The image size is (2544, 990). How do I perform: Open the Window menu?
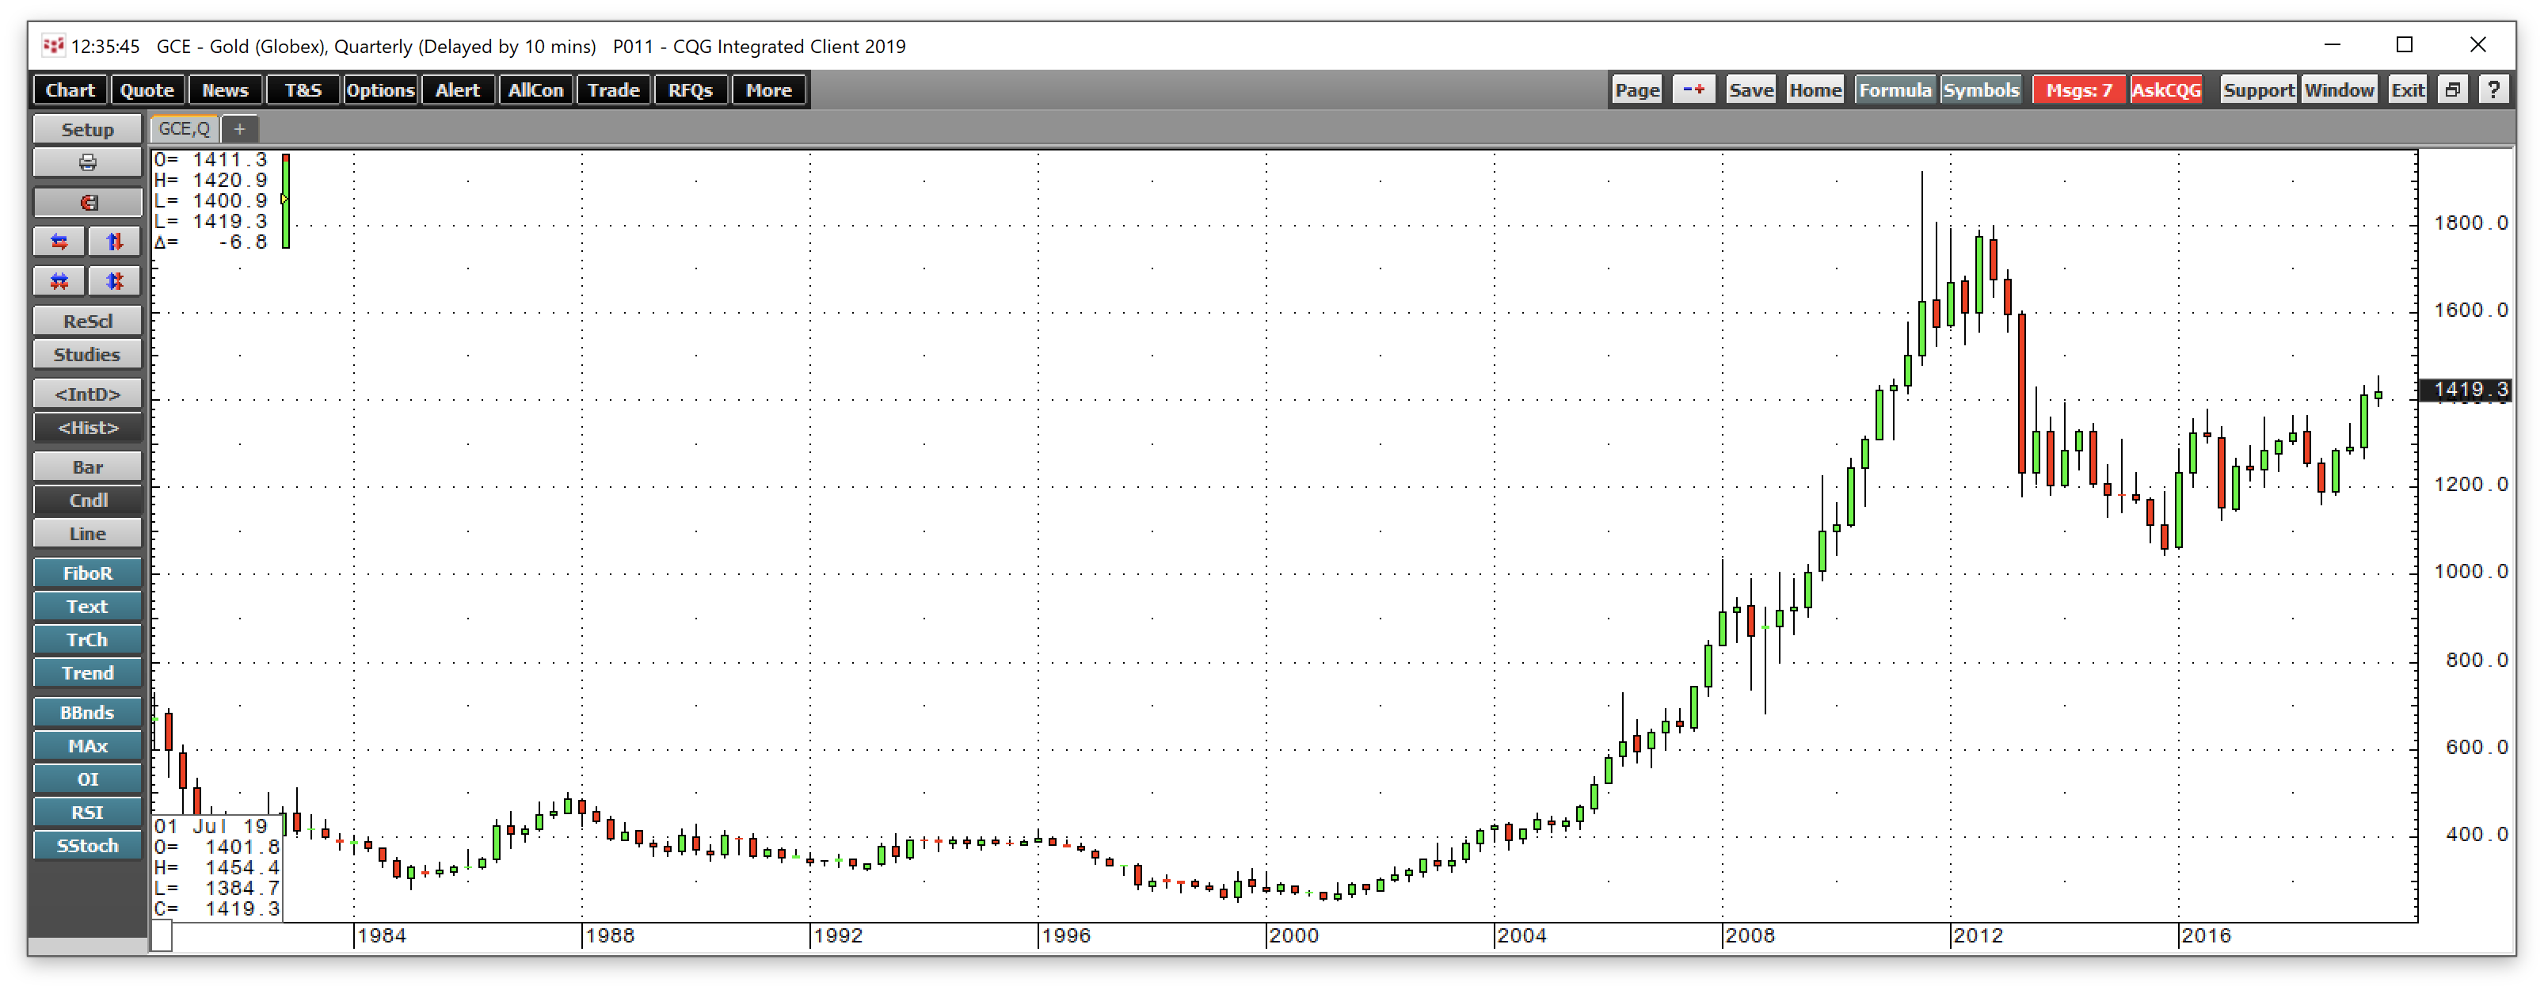2339,90
